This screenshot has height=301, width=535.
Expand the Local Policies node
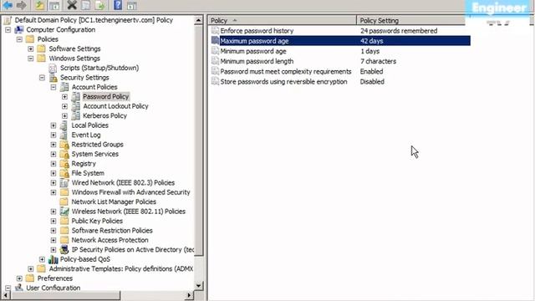click(53, 125)
